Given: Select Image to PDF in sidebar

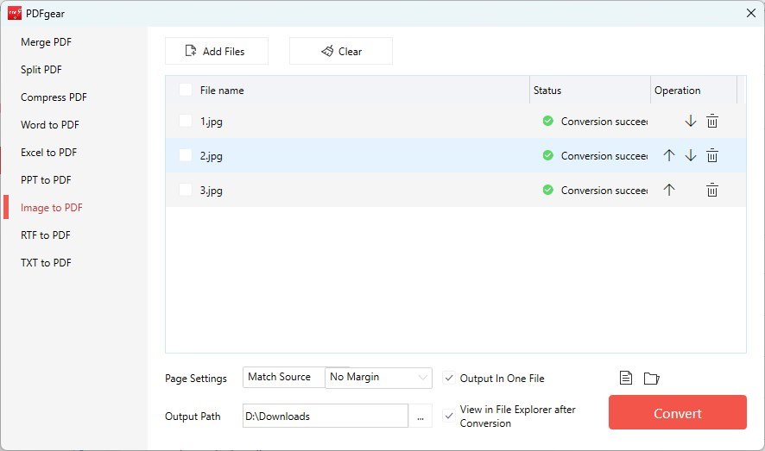Looking at the screenshot, I should click(52, 208).
